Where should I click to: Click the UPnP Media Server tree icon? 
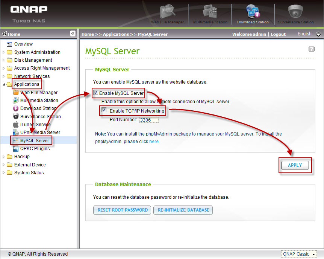coord(16,132)
